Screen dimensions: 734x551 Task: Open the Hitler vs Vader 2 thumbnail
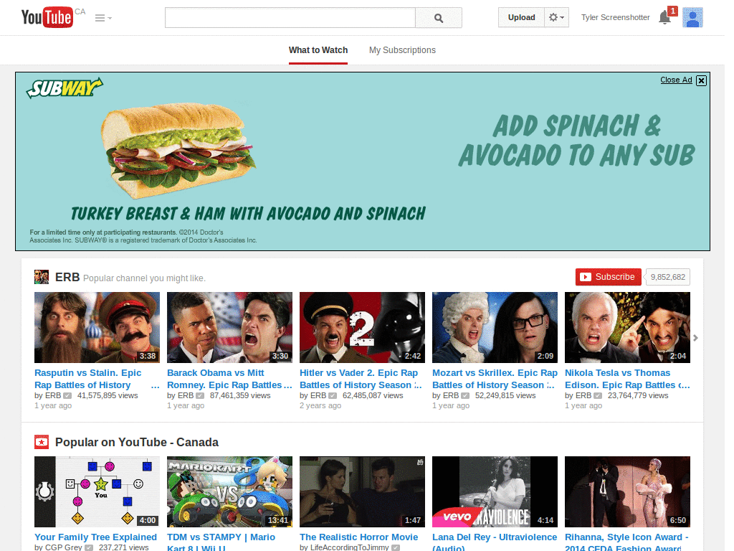click(x=362, y=327)
